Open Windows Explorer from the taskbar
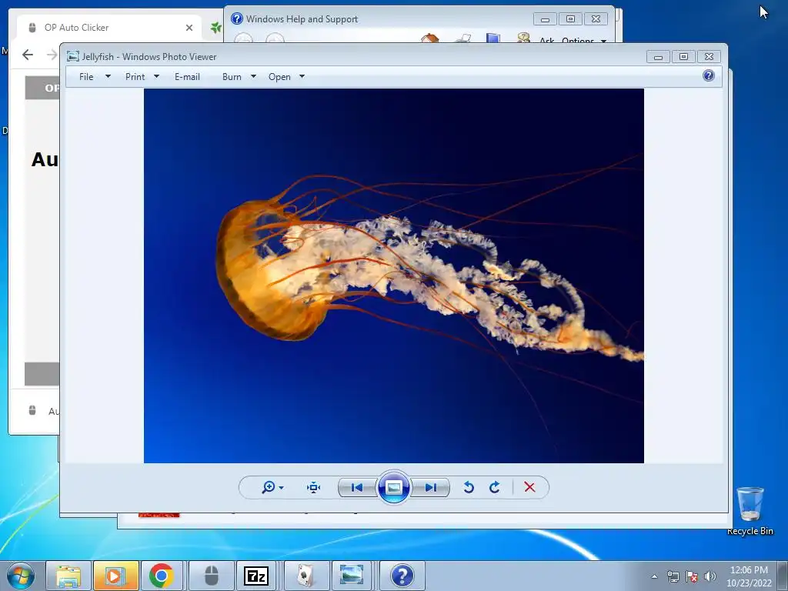Screen dimensions: 788x591 click(x=68, y=576)
